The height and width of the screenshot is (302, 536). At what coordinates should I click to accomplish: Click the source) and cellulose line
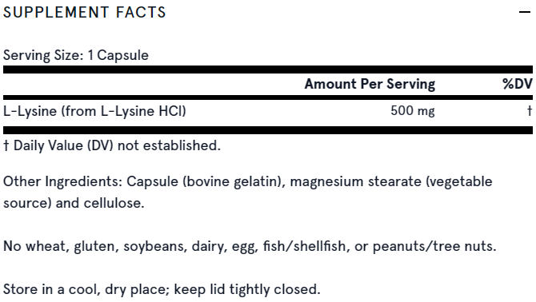(x=74, y=203)
